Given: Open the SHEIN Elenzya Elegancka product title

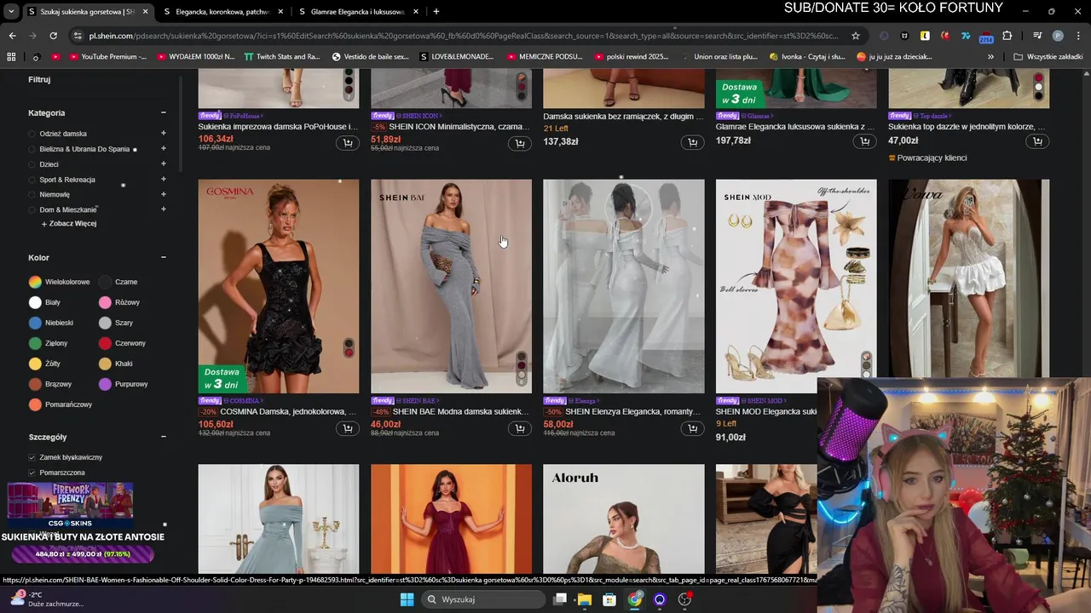Looking at the screenshot, I should pyautogui.click(x=632, y=411).
